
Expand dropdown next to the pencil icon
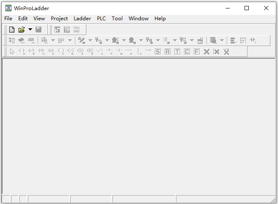[x=90, y=41]
